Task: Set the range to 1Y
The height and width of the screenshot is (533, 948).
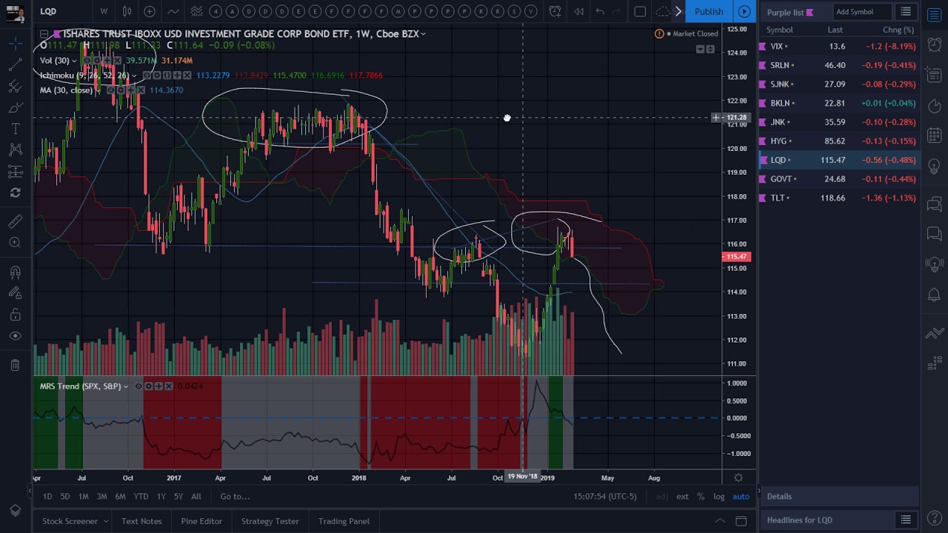Action: 161,497
